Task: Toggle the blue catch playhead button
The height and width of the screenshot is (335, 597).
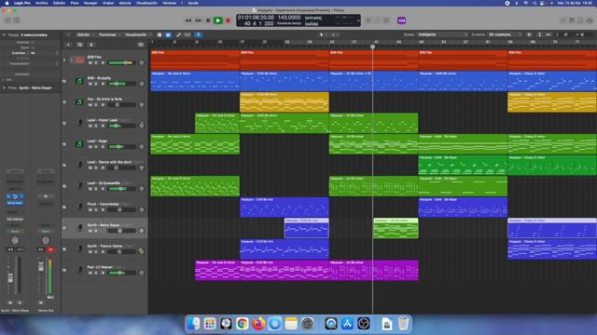Action: tap(198, 35)
